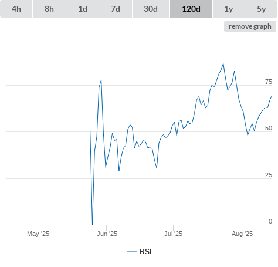Click the May '25 axis label
Viewport: 278px width, 267px height.
[x=38, y=234]
